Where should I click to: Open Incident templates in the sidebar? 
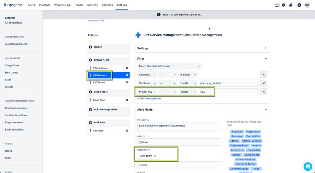coord(16,115)
